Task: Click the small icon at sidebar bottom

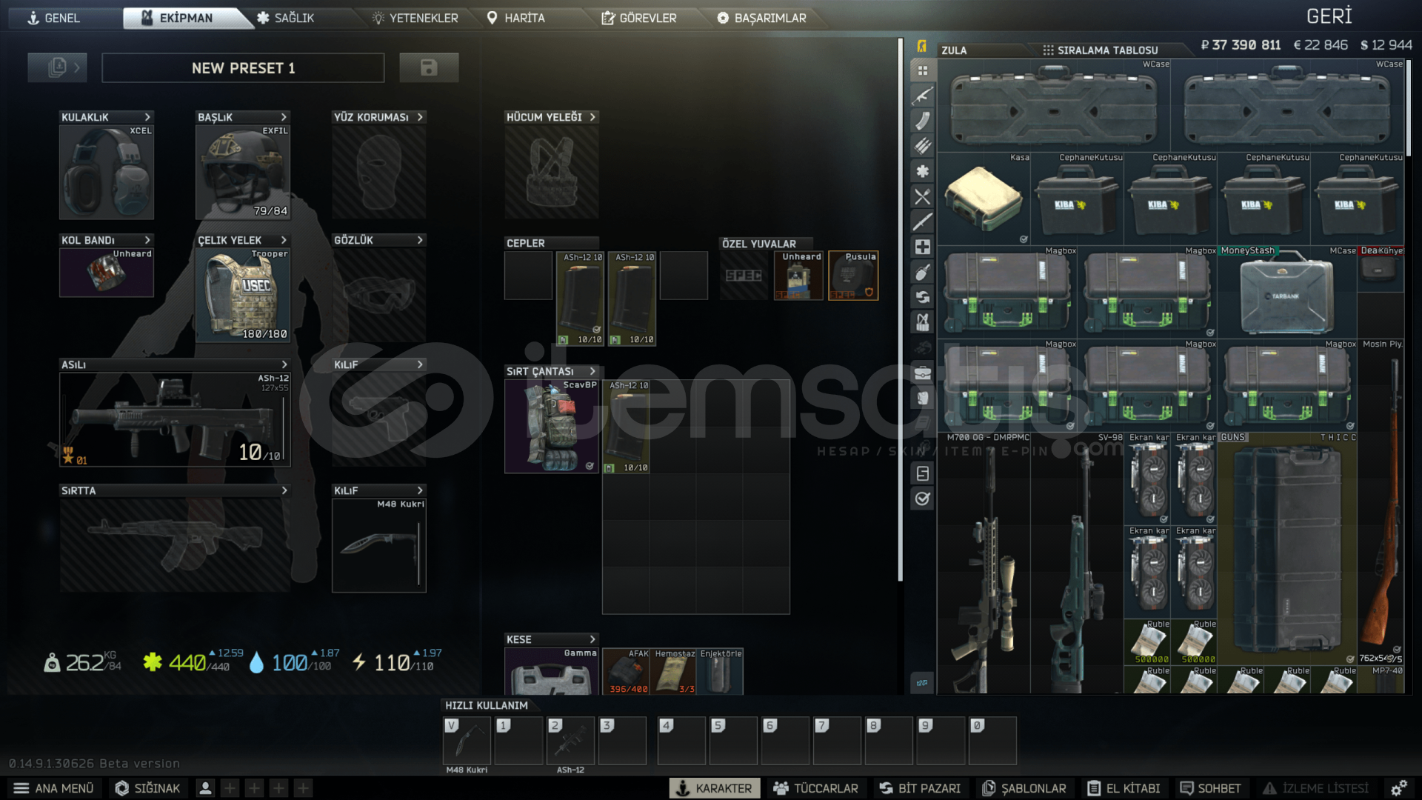Action: click(922, 683)
